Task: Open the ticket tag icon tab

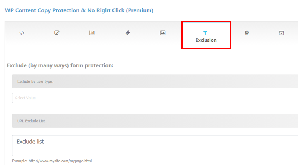Action: point(127,33)
